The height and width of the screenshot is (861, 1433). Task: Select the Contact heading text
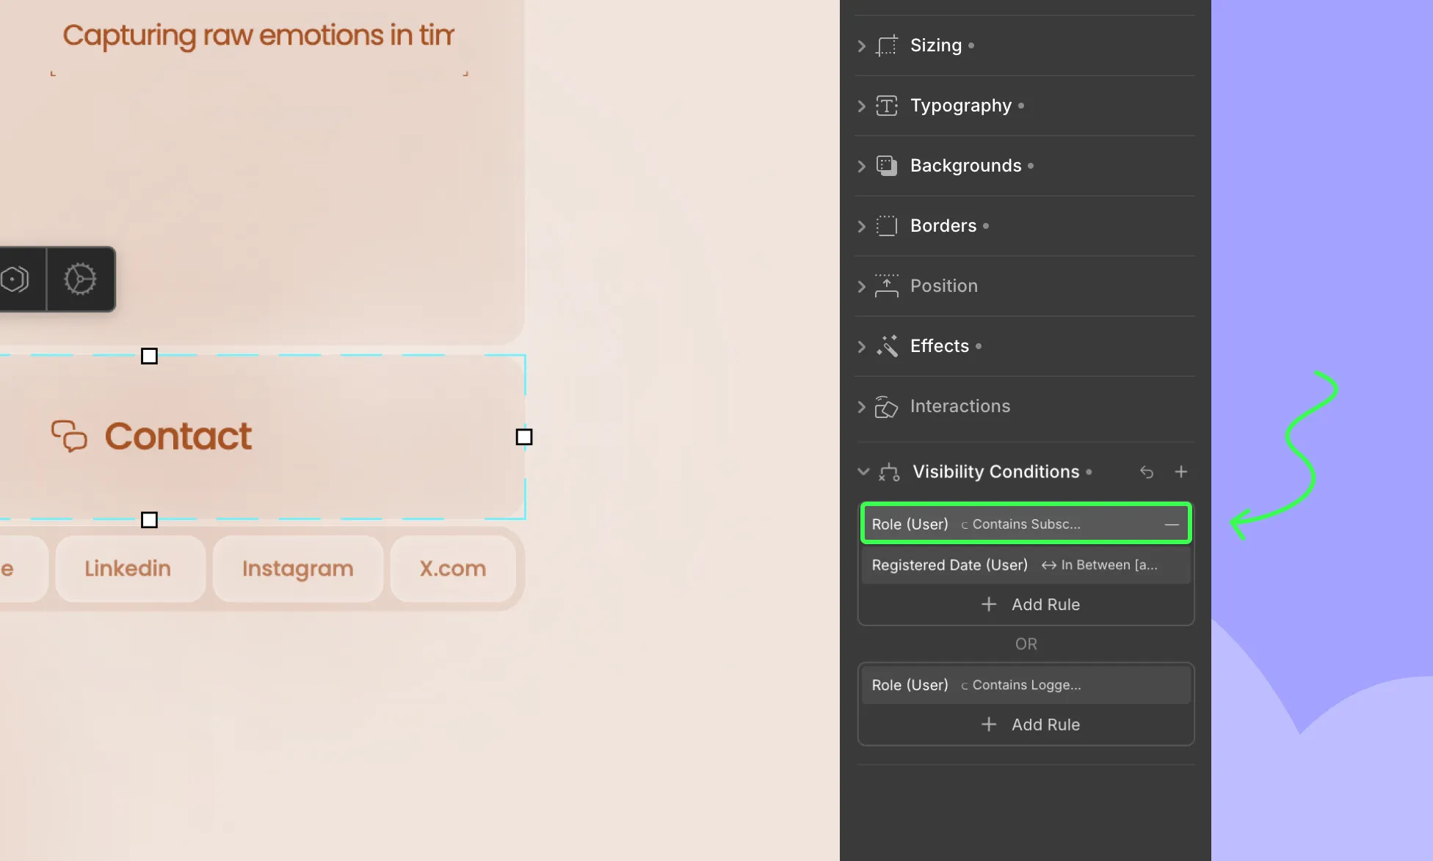click(178, 436)
